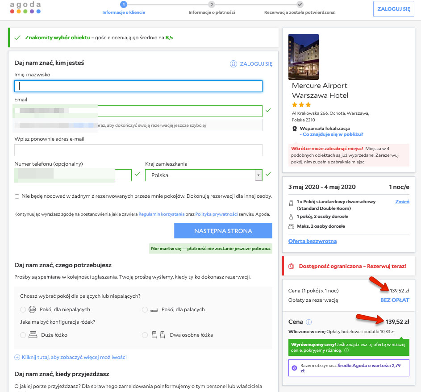Click the top-right ZALOGUJ SIĘ button
Screen dimensions: 421x392
click(394, 9)
